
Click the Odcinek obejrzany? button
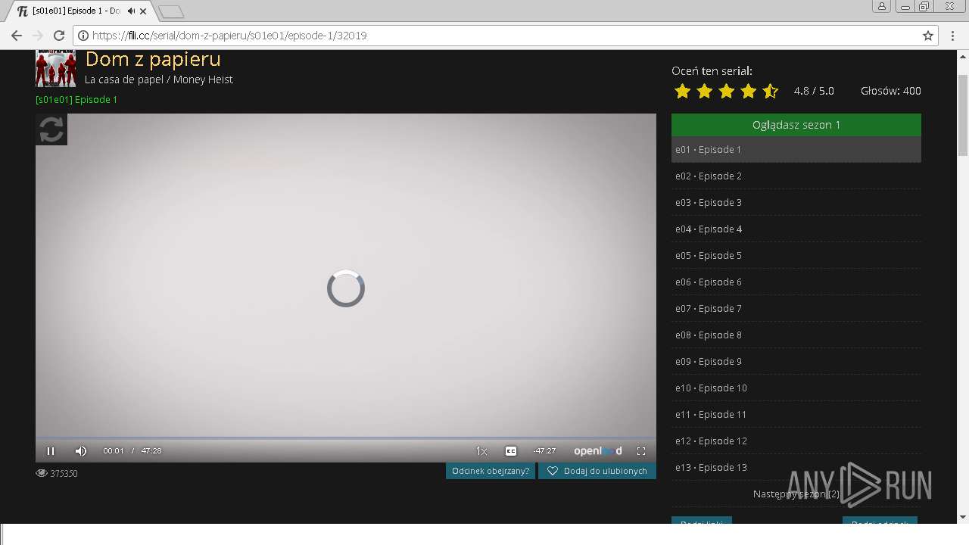[491, 471]
